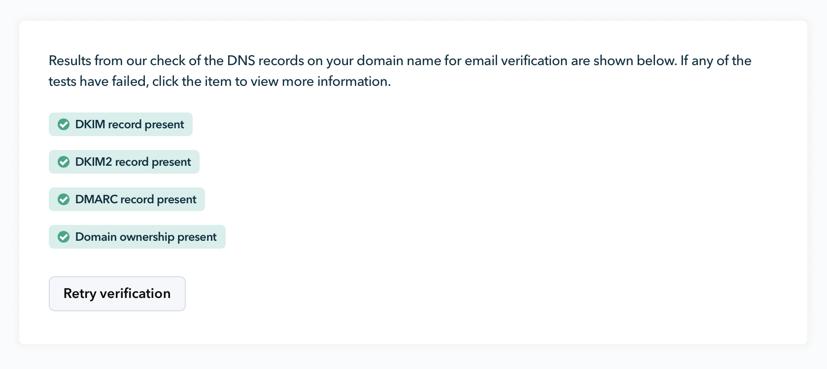
Task: Click the word "Results" starting the description
Action: (x=70, y=61)
